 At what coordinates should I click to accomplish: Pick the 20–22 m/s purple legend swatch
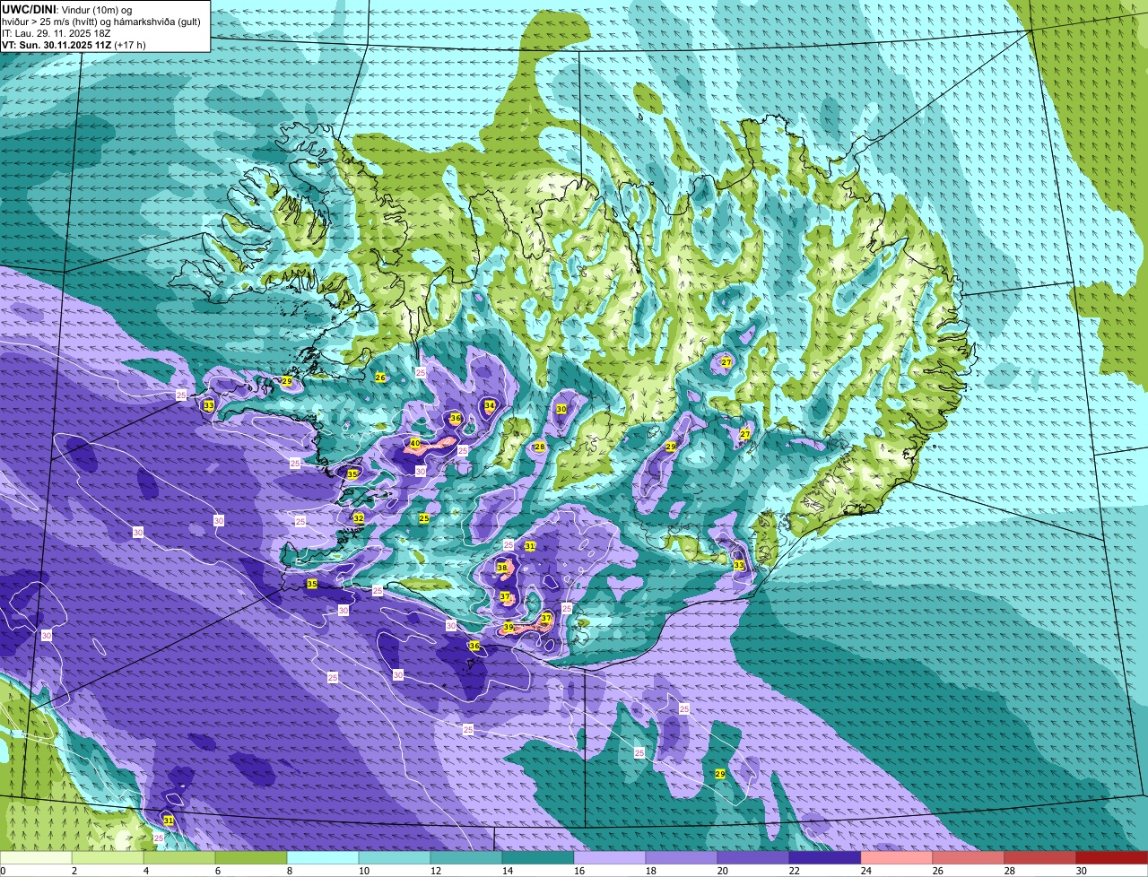click(x=753, y=858)
